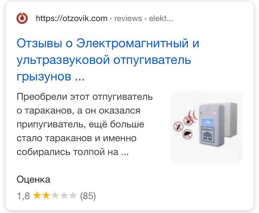This screenshot has height=213, width=259.
Task: Open the pest repeller product thumbnail
Action: [x=207, y=127]
